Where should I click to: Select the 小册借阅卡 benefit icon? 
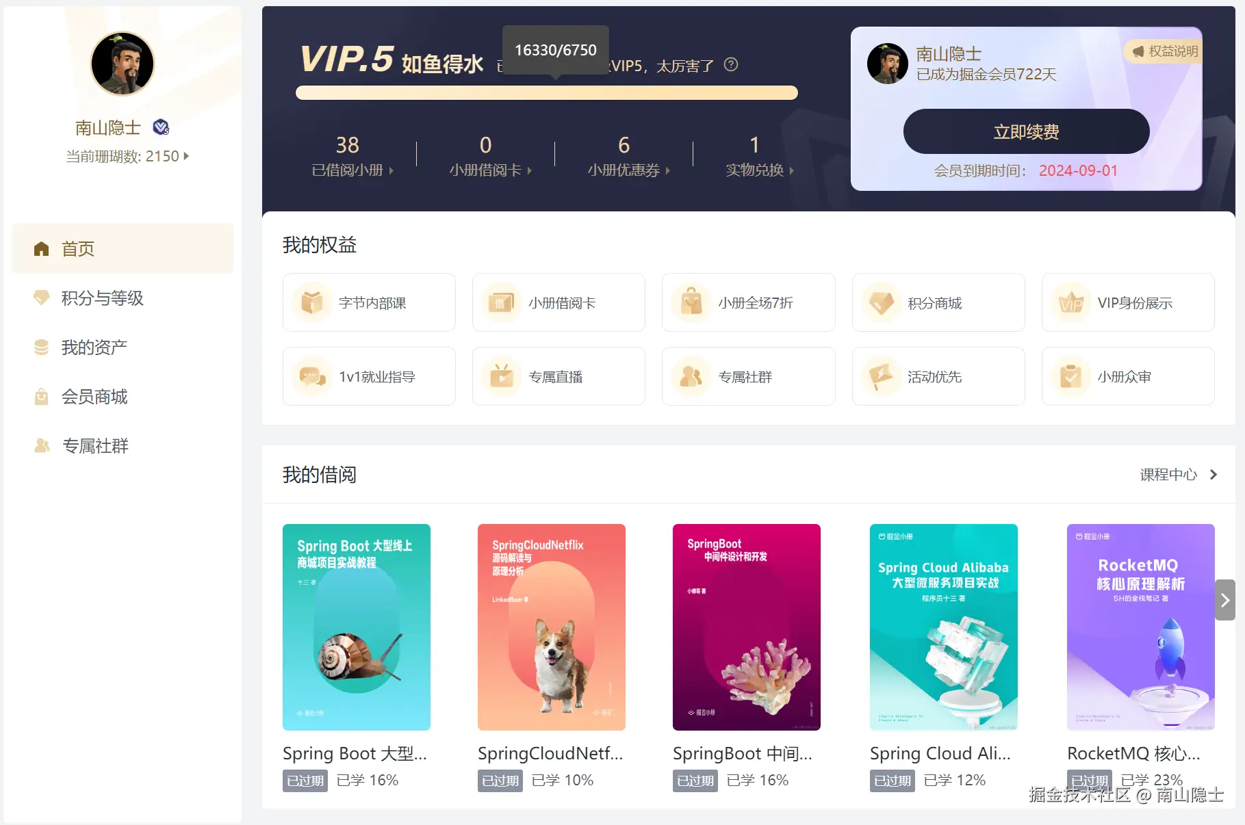502,302
